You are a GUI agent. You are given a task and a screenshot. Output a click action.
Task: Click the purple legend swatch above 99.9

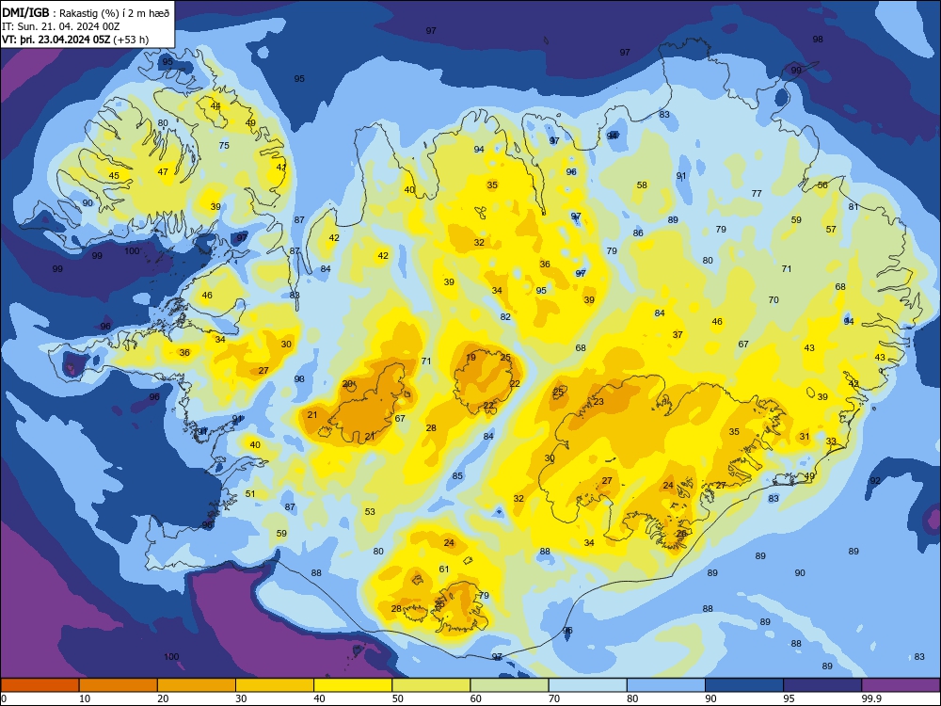(901, 685)
